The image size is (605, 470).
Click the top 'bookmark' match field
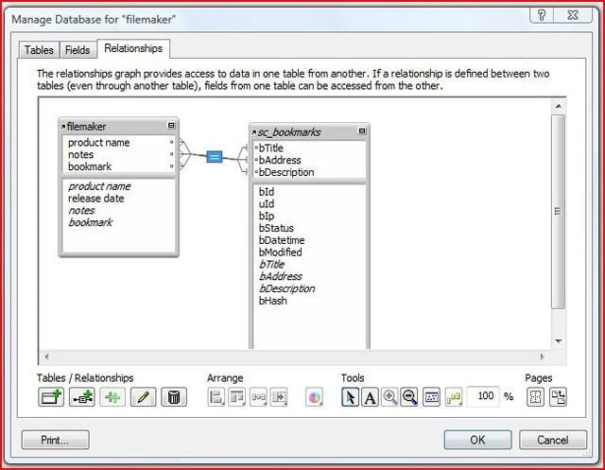click(90, 166)
